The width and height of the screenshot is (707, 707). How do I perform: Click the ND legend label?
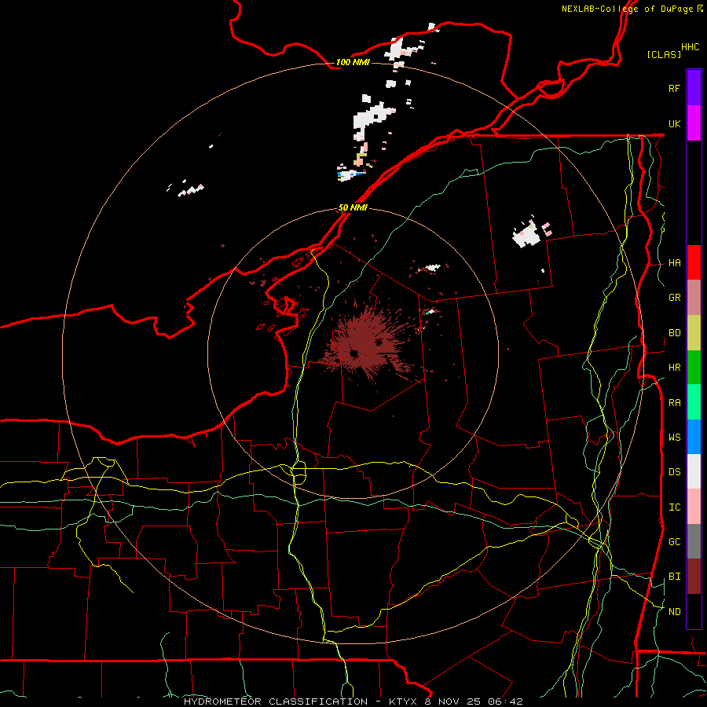[674, 612]
